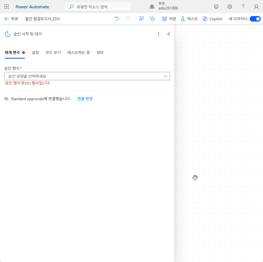The width and height of the screenshot is (263, 262).
Task: Click the environment globe icon
Action: (152, 7)
